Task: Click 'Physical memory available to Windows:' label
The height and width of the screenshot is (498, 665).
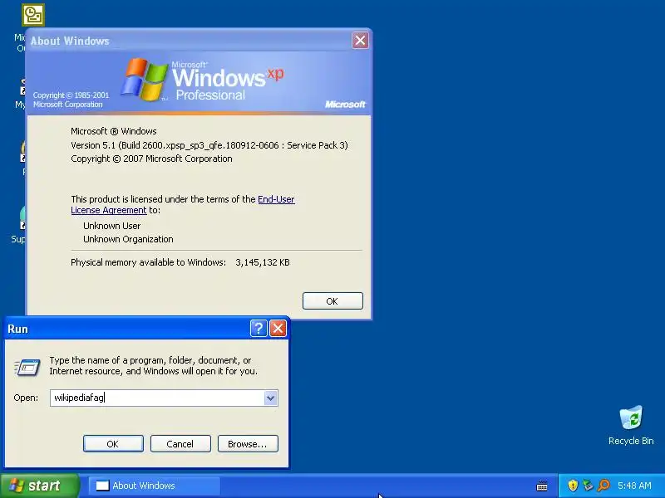Action: 149,262
